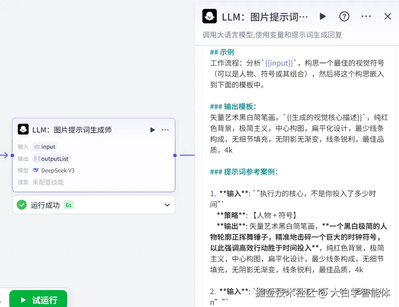This screenshot has height=307, width=399.
Task: Click the 6s run duration badge
Action: [x=69, y=205]
